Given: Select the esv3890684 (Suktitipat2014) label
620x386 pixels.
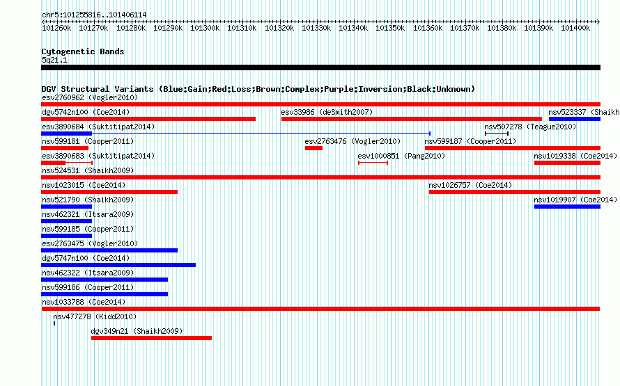Looking at the screenshot, I should click(98, 127).
